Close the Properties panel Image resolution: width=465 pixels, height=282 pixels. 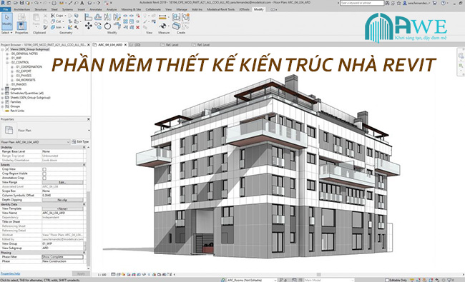click(x=89, y=119)
